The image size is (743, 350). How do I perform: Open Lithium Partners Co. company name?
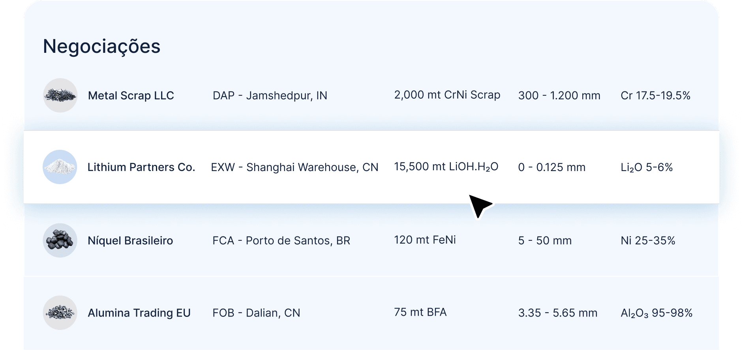coord(141,167)
